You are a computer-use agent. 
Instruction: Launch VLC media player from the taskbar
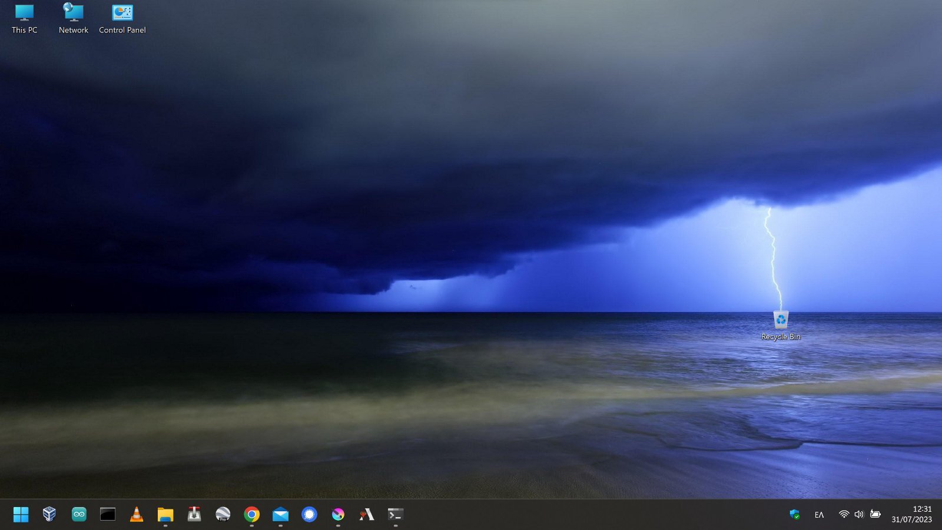(136, 514)
